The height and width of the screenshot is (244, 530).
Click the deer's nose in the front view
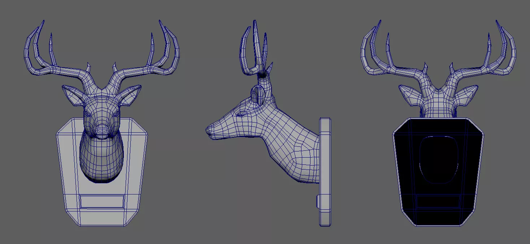102,129
